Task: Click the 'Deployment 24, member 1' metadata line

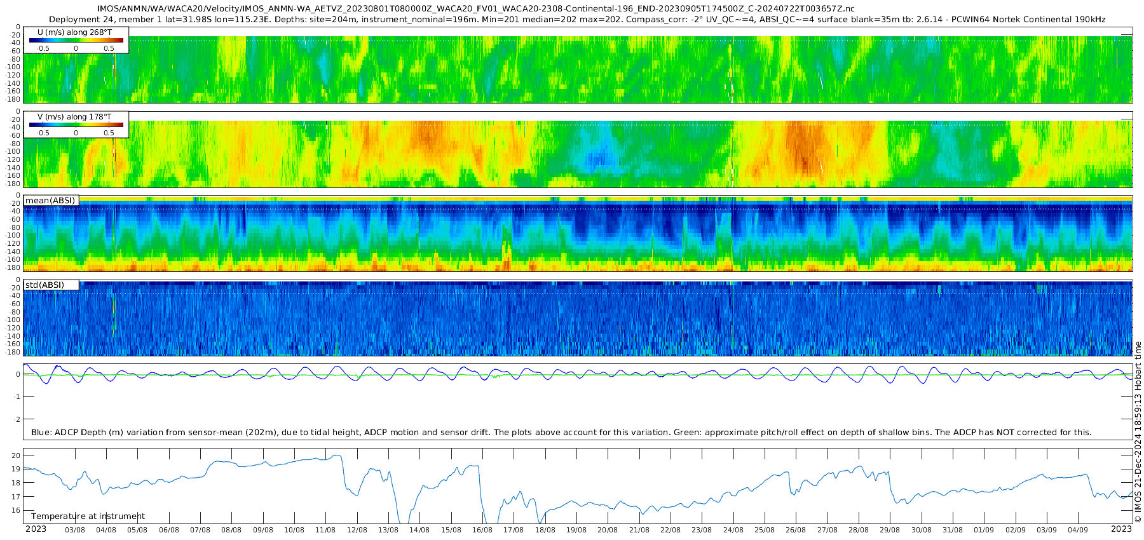Action: point(577,20)
